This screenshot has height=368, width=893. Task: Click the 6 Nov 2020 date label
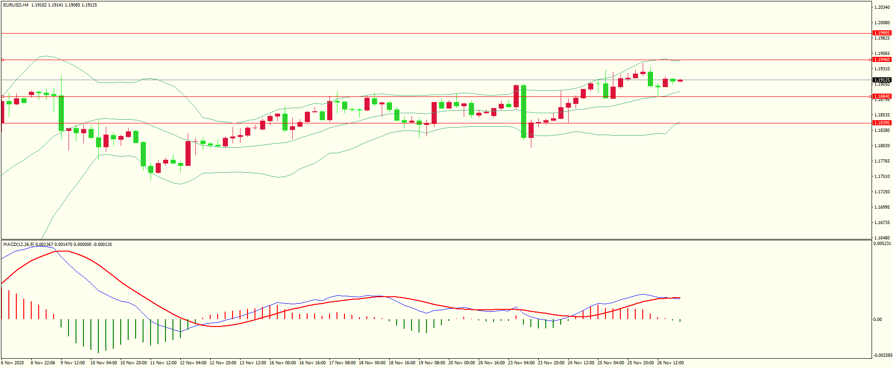13,362
